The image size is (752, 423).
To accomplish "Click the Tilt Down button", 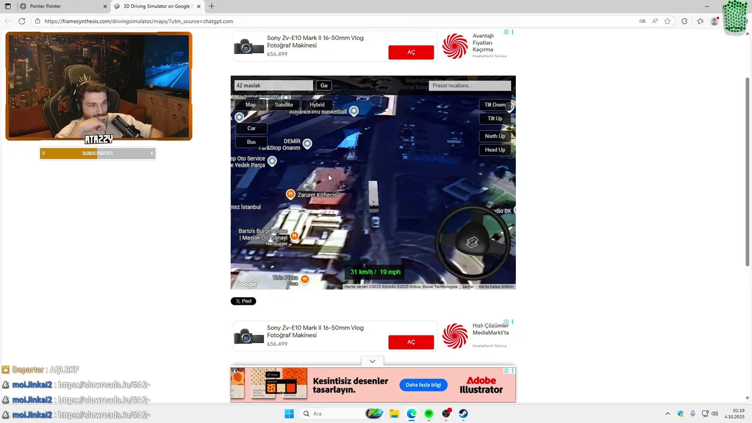I will tap(495, 105).
